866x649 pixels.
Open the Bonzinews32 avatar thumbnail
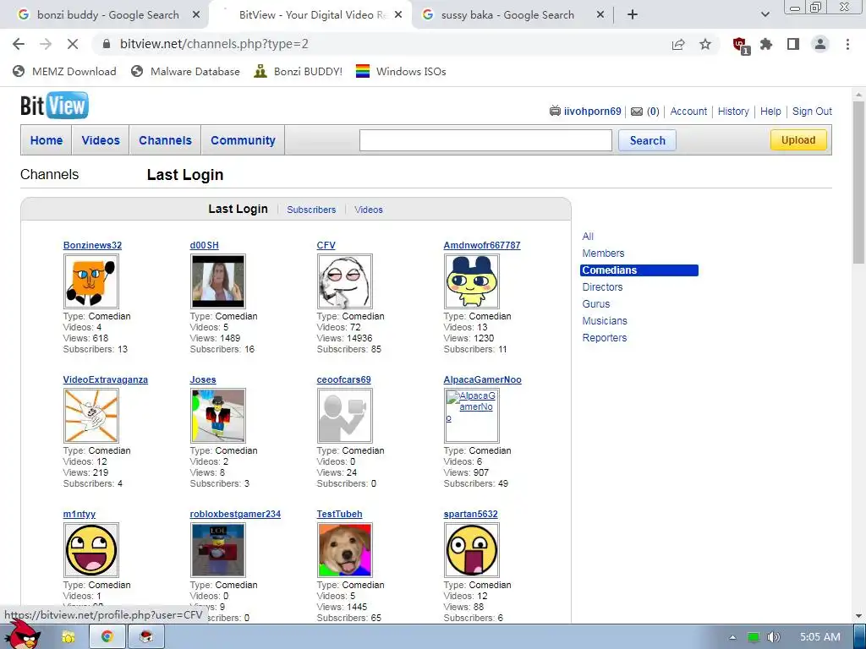(x=91, y=281)
